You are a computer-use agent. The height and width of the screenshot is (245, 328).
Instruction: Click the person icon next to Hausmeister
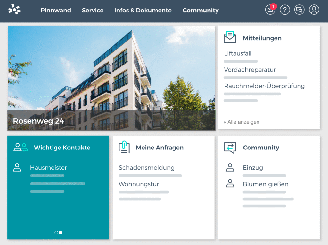point(17,167)
